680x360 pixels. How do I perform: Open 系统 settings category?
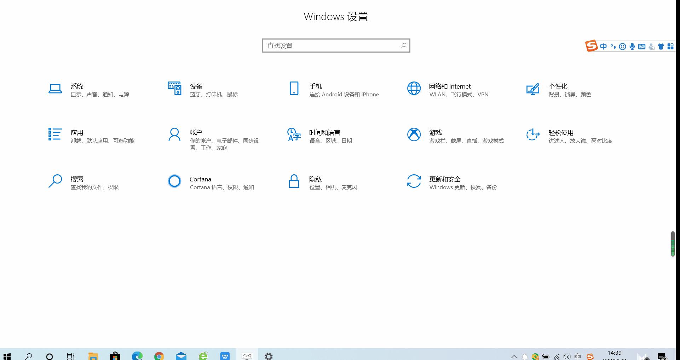(x=88, y=89)
